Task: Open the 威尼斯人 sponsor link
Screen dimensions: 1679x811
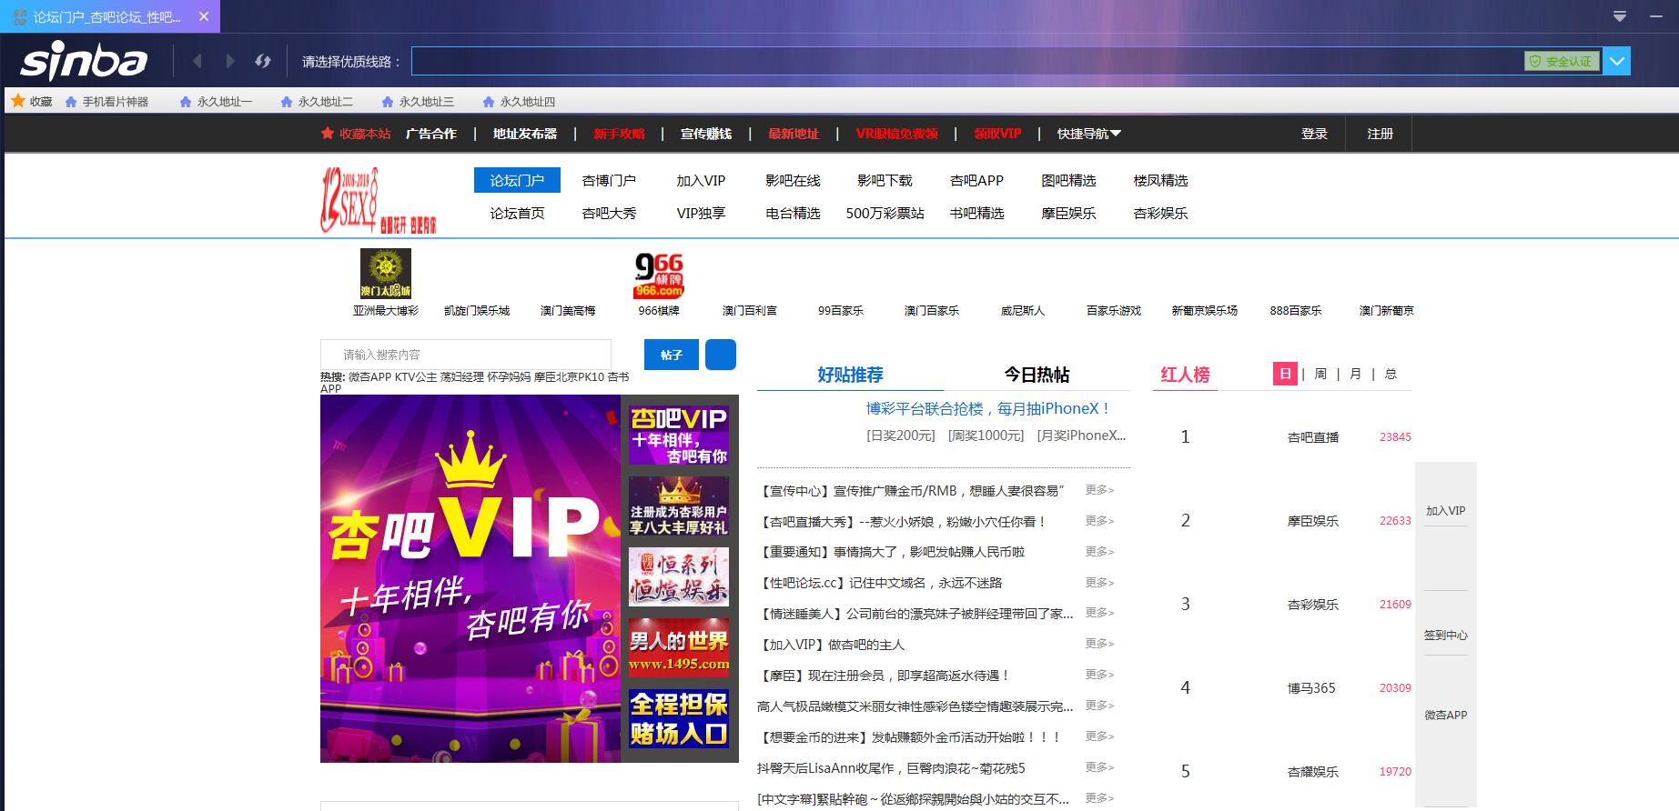Action: tap(1023, 310)
